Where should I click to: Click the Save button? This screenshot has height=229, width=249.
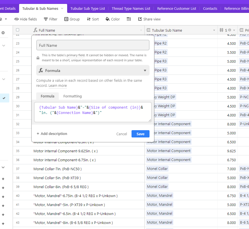point(141,134)
